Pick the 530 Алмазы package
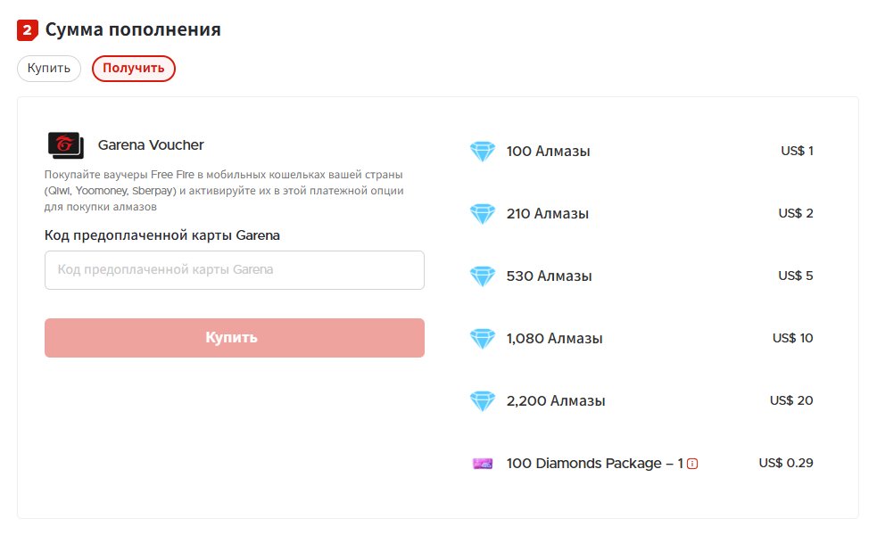Screen dimensions: 877x535 point(549,276)
